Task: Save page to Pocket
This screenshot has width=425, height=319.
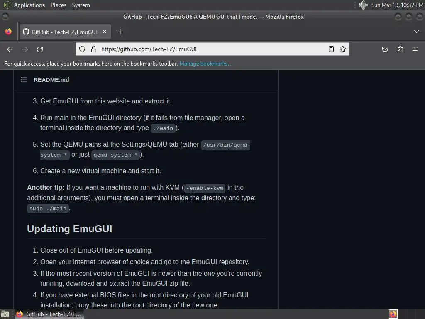Action: pyautogui.click(x=385, y=49)
